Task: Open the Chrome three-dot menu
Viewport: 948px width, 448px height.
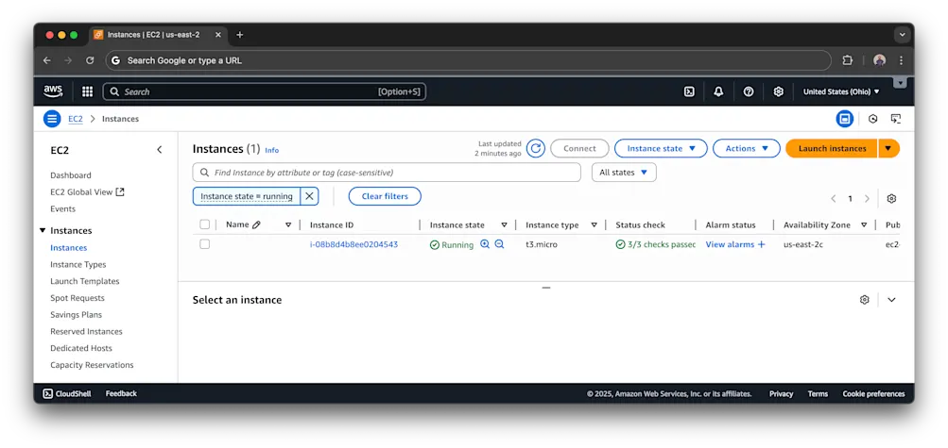Action: click(x=901, y=60)
